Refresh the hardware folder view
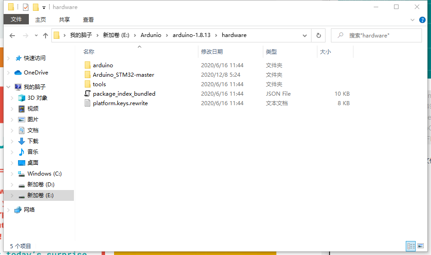The image size is (431, 255). pos(319,36)
